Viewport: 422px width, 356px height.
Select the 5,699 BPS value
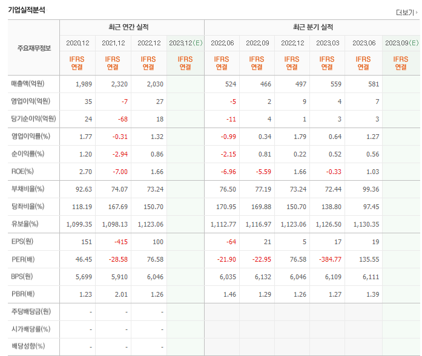pos(84,277)
